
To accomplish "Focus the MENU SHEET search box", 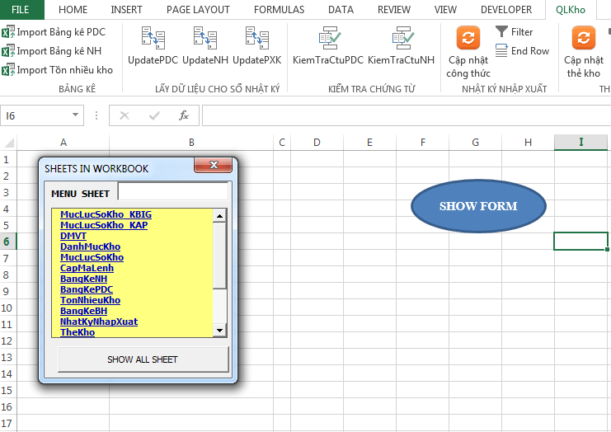I will (x=173, y=192).
